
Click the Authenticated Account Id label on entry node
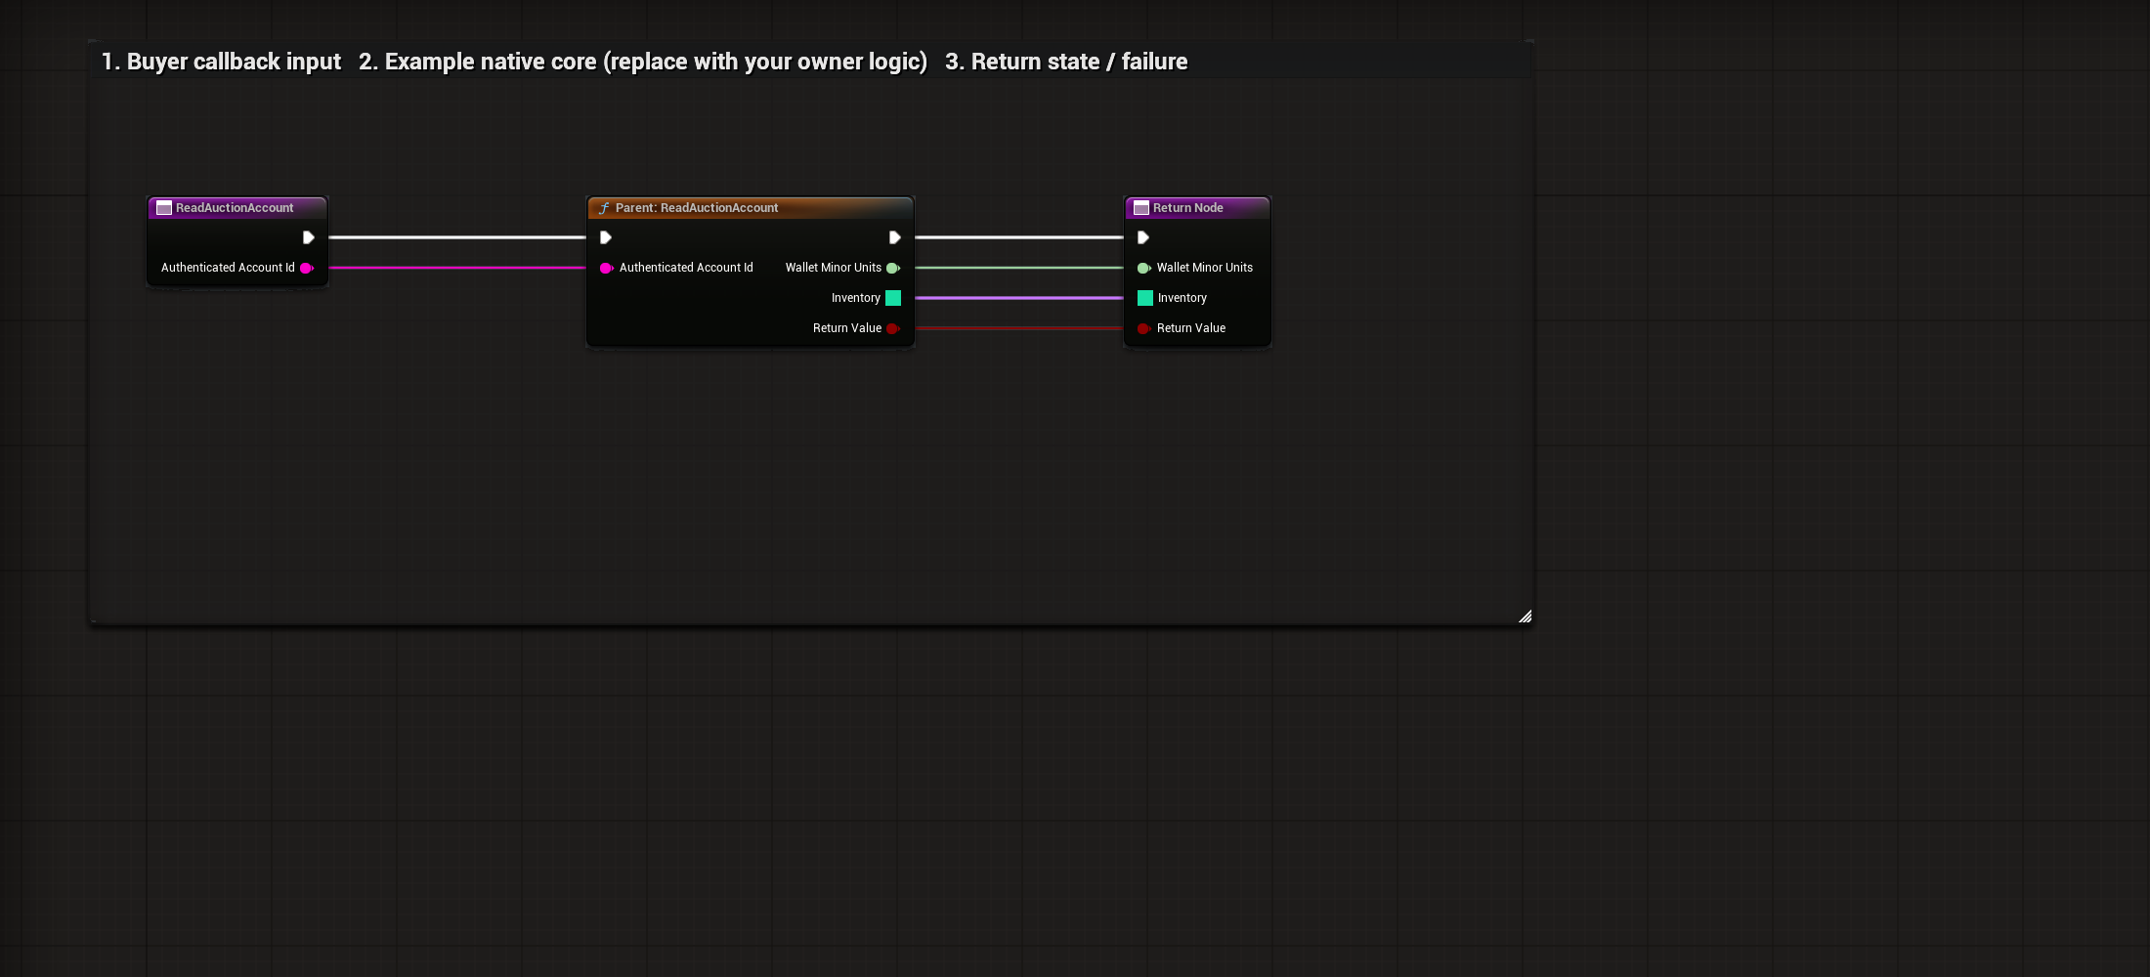[x=228, y=268]
